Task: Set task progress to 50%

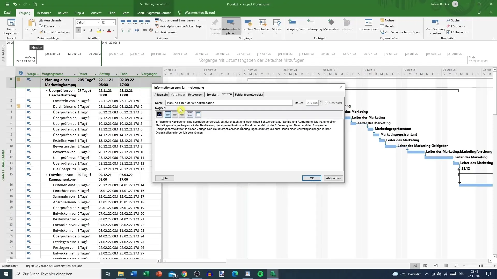Action: pyautogui.click(x=135, y=22)
